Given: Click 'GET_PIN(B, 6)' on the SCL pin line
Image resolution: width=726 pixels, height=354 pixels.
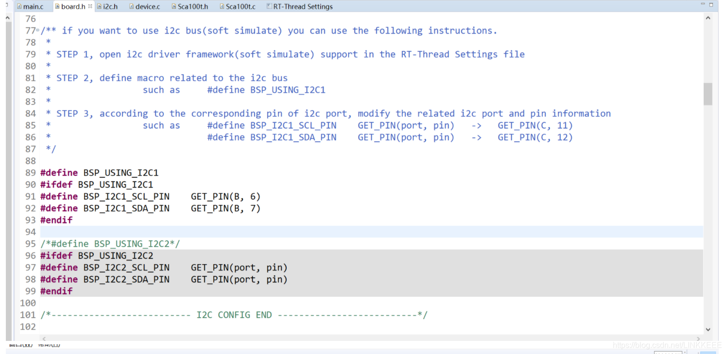Looking at the screenshot, I should click(225, 197).
